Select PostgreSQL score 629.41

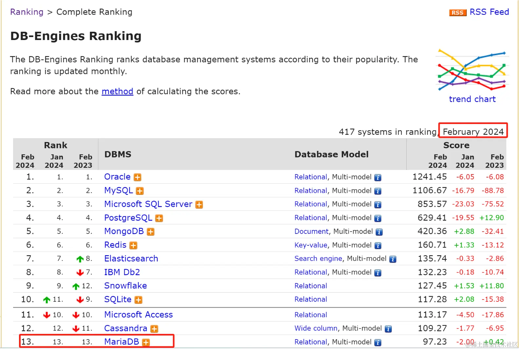(x=432, y=217)
